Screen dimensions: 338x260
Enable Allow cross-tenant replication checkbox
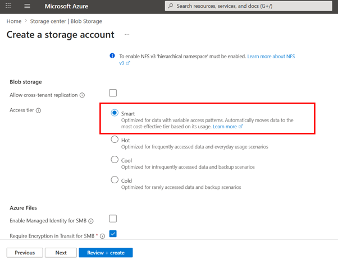tap(113, 93)
